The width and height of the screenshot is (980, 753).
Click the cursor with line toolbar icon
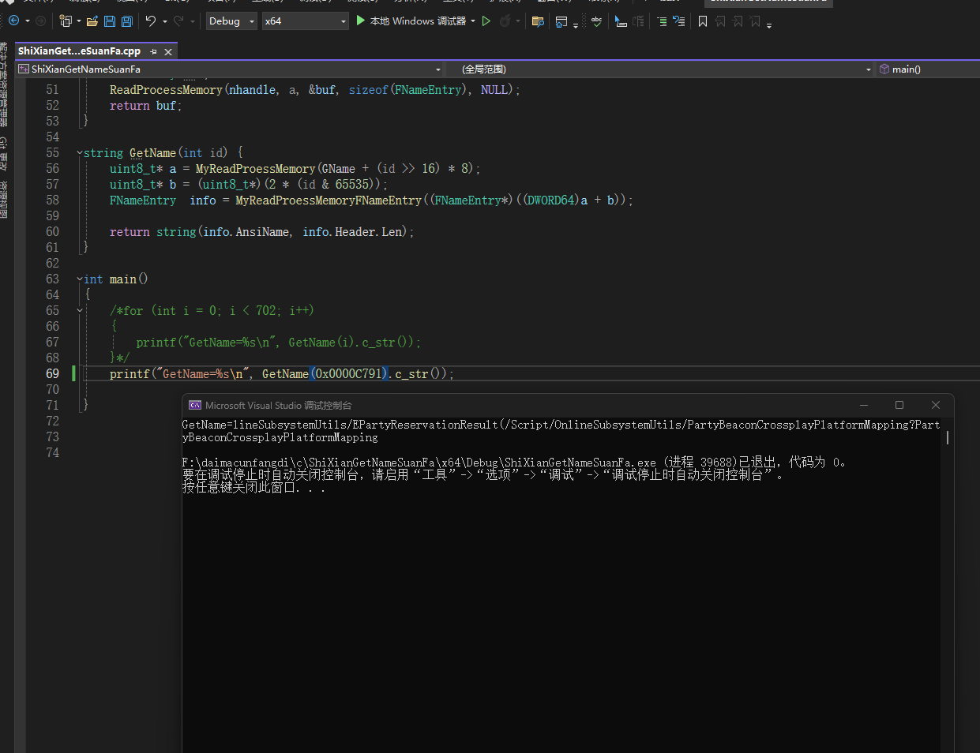(x=621, y=21)
